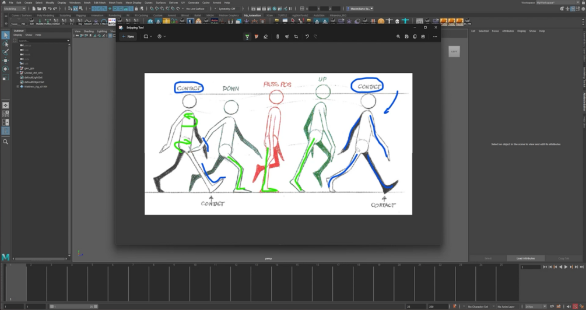Select the Paint Selection tool
This screenshot has width=586, height=310.
click(5, 52)
